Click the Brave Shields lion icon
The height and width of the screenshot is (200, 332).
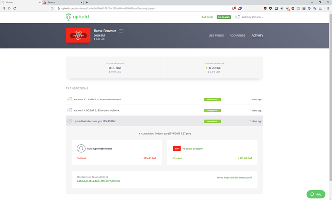coord(234,8)
